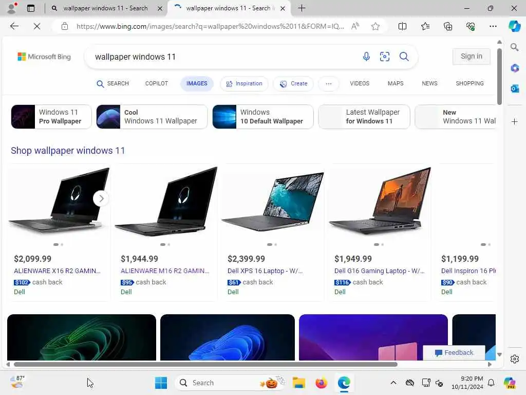Open Dell XPS 16 Laptop listing

click(x=265, y=271)
